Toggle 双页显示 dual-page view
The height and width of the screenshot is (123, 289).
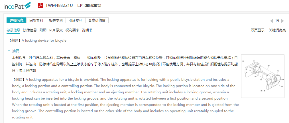(258, 30)
